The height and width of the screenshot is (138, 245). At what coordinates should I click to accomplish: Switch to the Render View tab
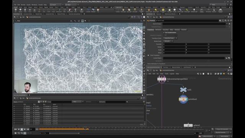point(38,14)
